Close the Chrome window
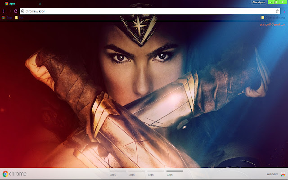The width and height of the screenshot is (288, 180). click(283, 2)
